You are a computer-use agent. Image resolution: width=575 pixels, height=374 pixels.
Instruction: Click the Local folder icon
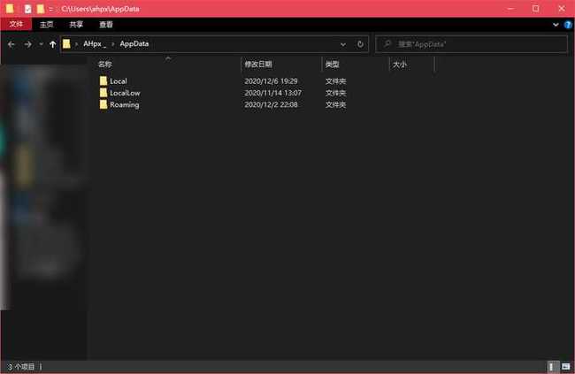tap(103, 81)
